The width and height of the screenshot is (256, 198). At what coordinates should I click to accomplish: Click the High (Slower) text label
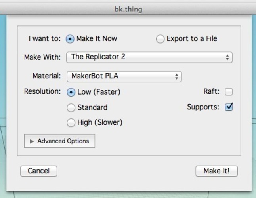(x=100, y=122)
